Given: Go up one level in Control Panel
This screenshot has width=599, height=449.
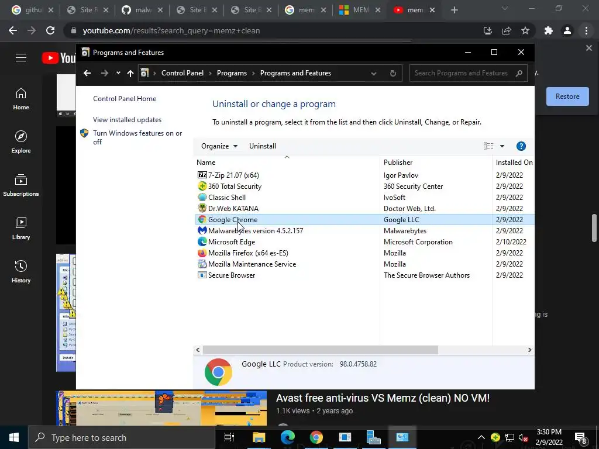Looking at the screenshot, I should click(x=130, y=73).
